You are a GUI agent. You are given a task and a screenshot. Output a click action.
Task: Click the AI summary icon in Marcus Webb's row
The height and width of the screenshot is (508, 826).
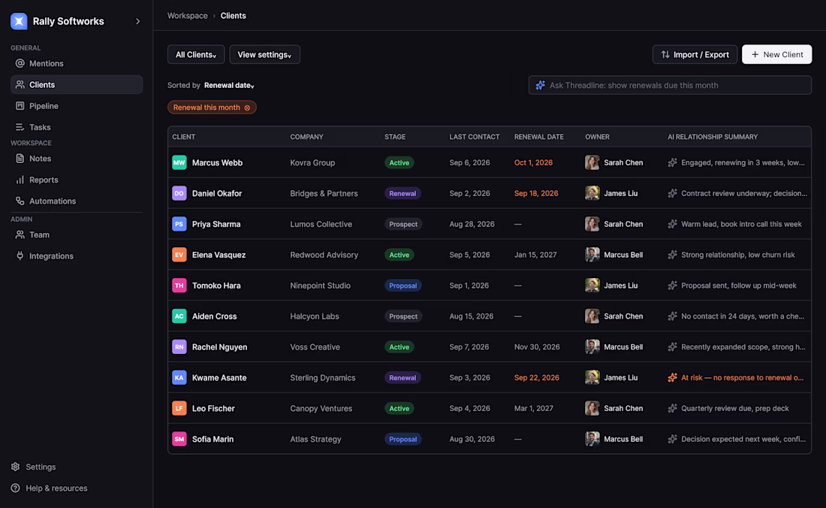tap(672, 163)
